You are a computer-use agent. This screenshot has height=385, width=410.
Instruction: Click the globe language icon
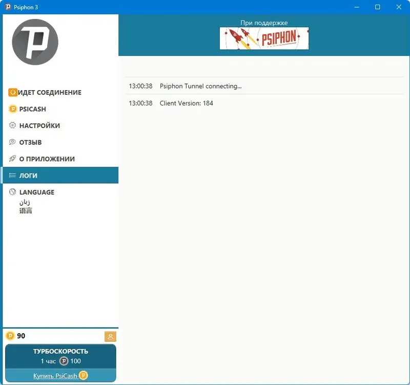tap(12, 191)
